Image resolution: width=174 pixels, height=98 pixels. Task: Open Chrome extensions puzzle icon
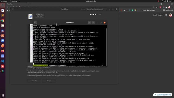click(166, 7)
